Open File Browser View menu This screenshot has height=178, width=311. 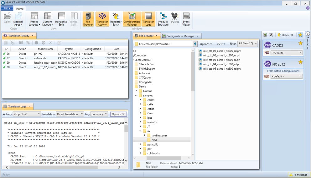pos(221,44)
